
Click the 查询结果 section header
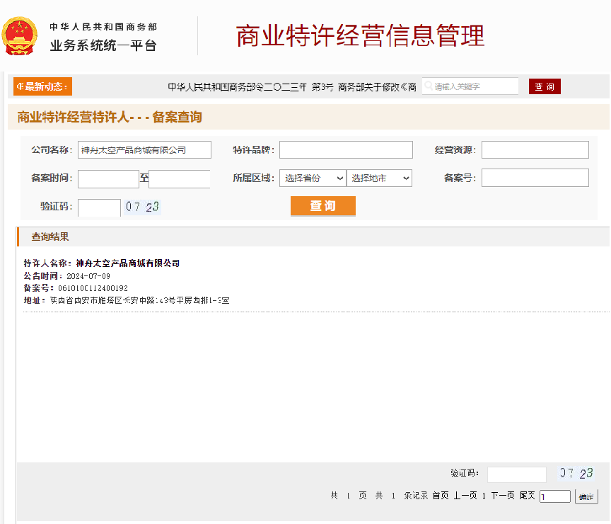(50, 237)
